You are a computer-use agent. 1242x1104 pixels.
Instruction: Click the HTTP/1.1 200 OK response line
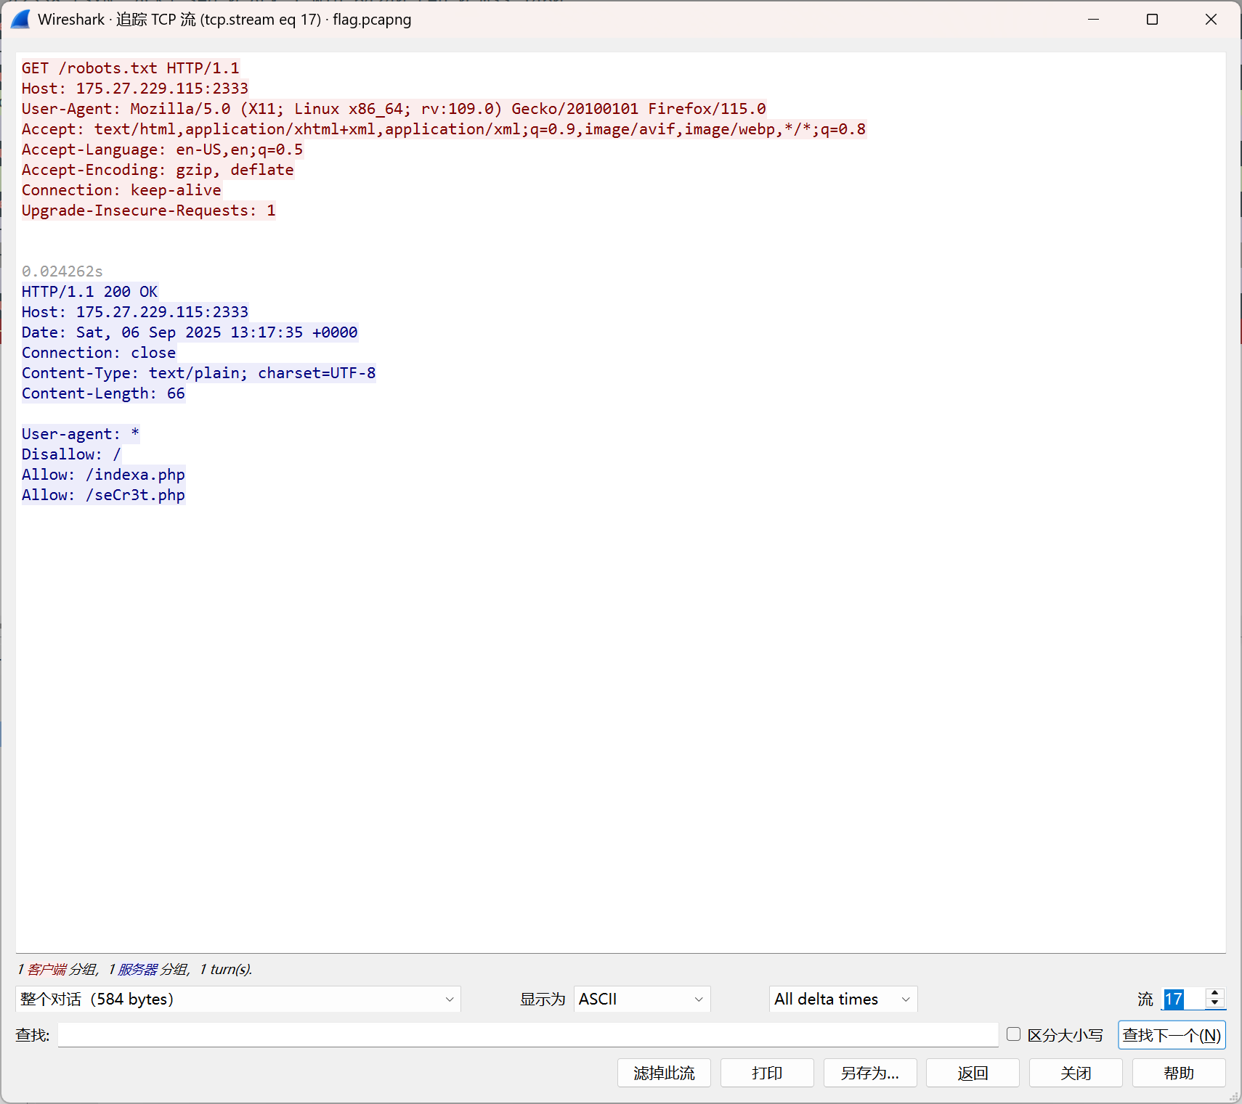(90, 292)
